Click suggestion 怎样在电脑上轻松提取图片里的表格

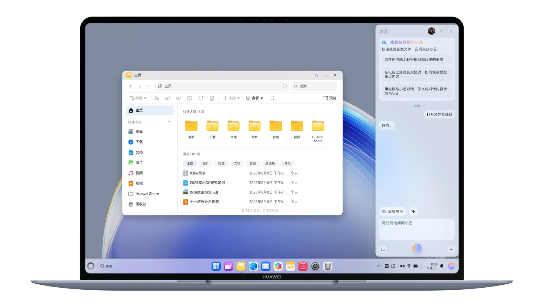click(417, 59)
